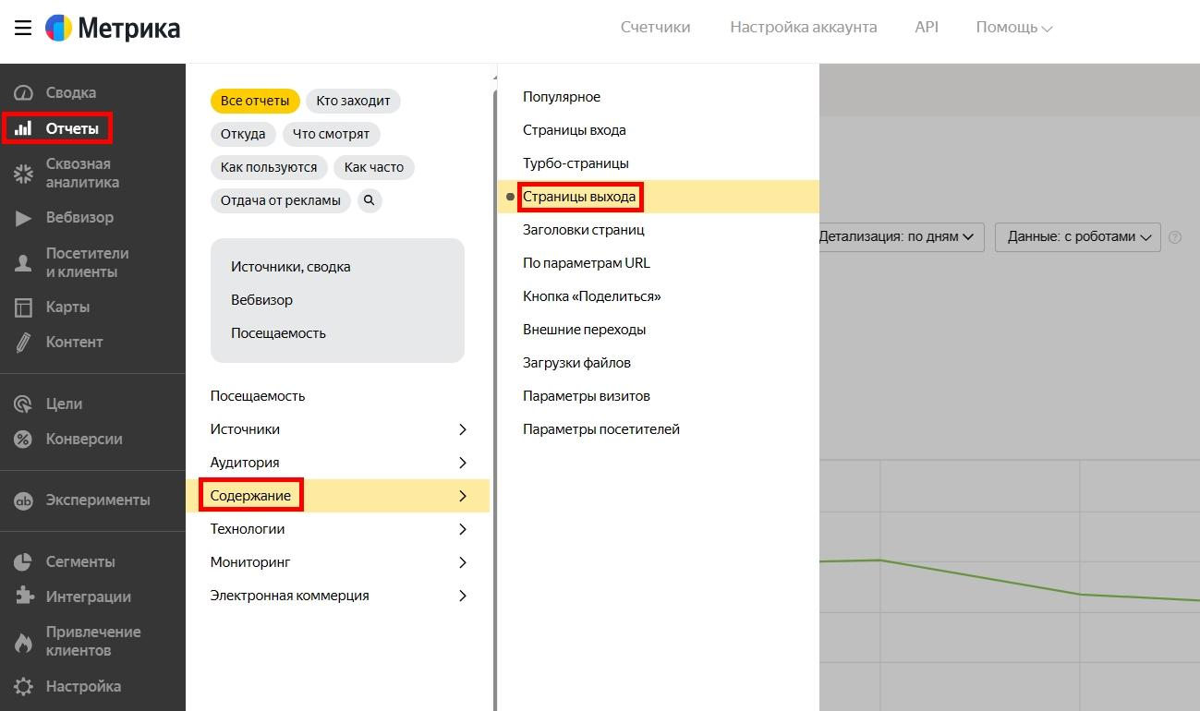Click the Yandex Metrika logo
1200x711 pixels.
[113, 29]
